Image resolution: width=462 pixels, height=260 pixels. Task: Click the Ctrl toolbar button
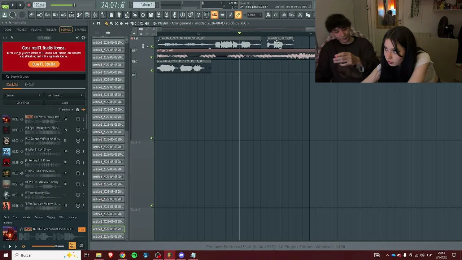pyautogui.click(x=276, y=15)
